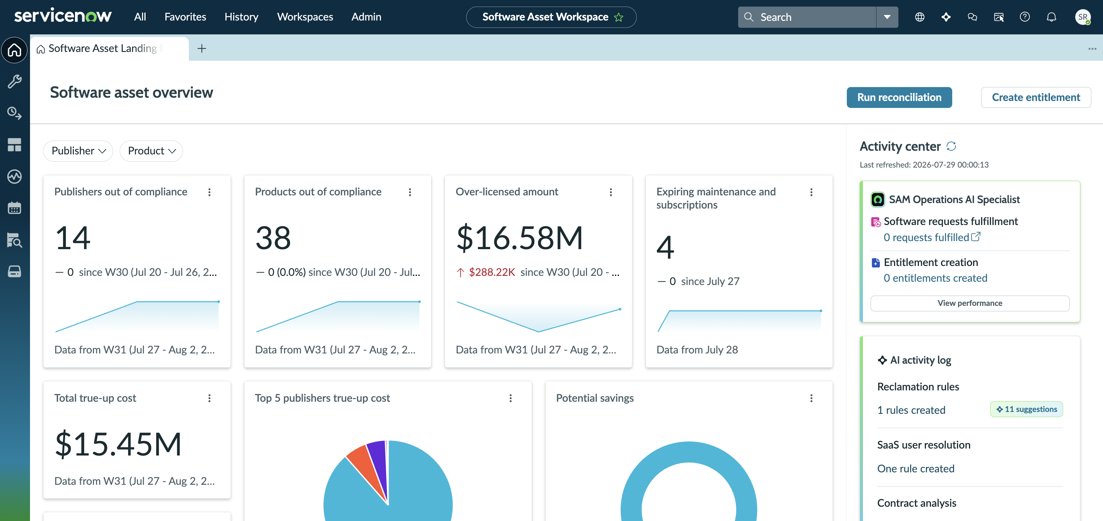
Task: Expand the Product filter dropdown
Action: point(151,151)
